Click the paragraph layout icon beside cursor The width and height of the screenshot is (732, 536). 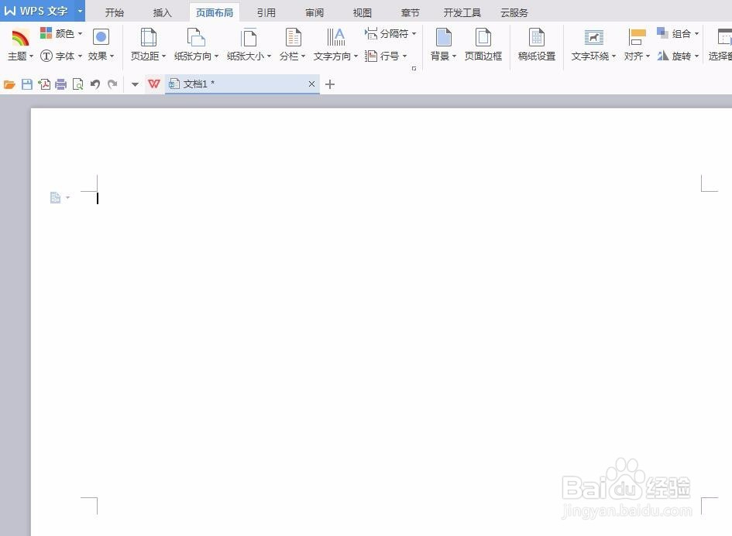pos(56,198)
